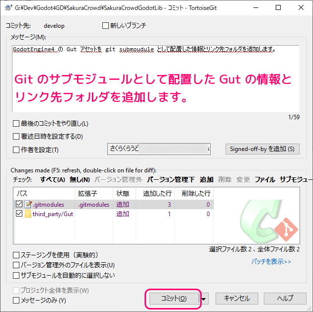
Task: Click the develop branch name
Action: [54, 26]
